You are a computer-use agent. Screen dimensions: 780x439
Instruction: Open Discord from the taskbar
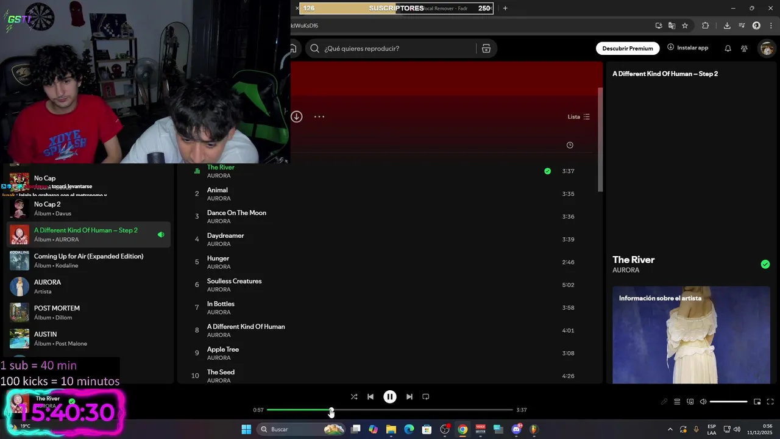(x=517, y=429)
